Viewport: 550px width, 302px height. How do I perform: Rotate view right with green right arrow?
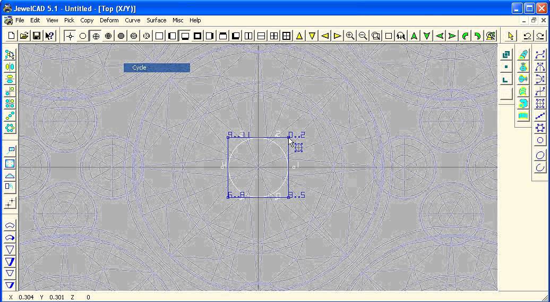452,36
